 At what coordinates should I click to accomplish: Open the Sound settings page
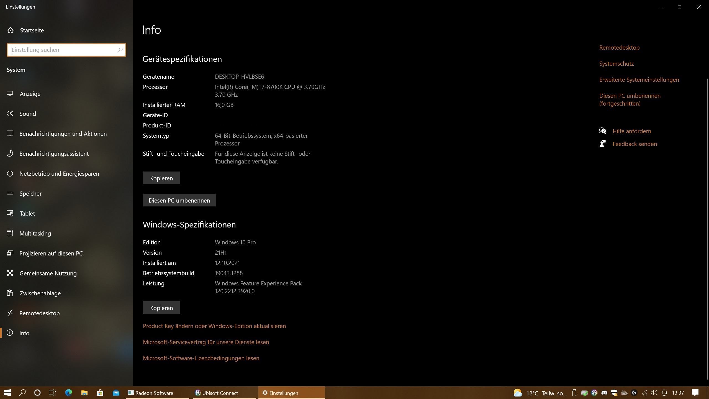point(28,114)
